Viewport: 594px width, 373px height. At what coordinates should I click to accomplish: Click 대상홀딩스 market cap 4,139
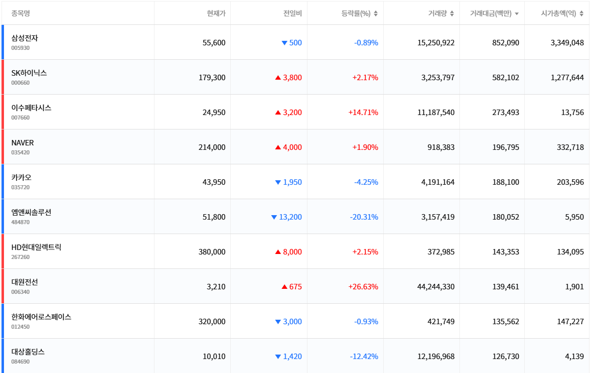point(575,357)
